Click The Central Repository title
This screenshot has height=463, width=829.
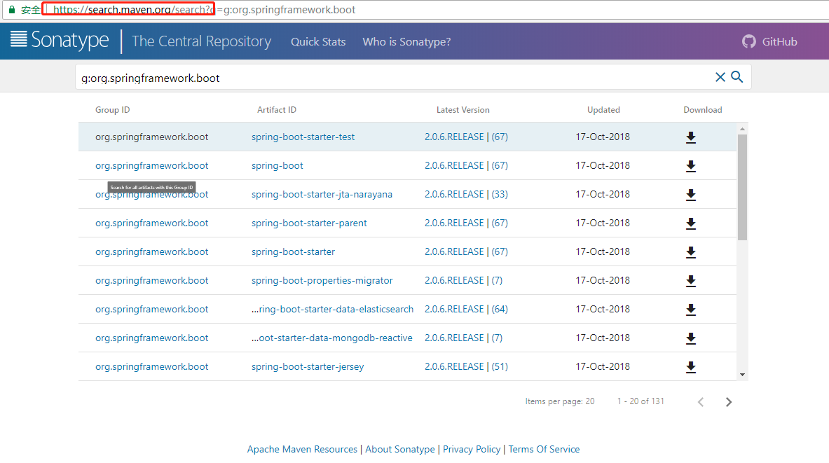pyautogui.click(x=201, y=41)
